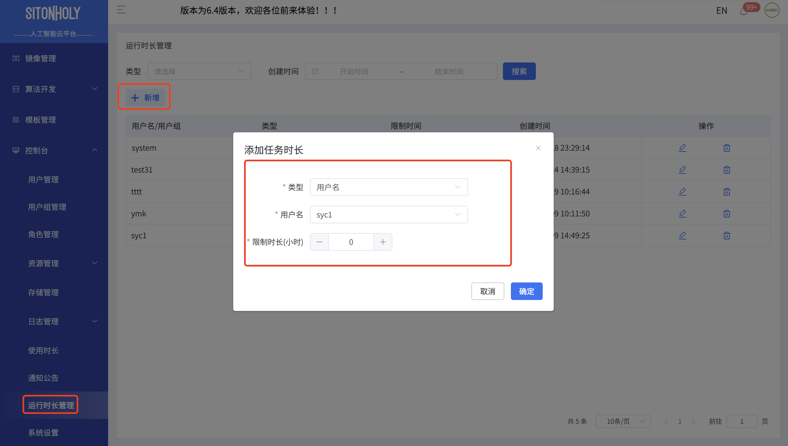
Task: Delete the tttt row
Action: pyautogui.click(x=726, y=192)
